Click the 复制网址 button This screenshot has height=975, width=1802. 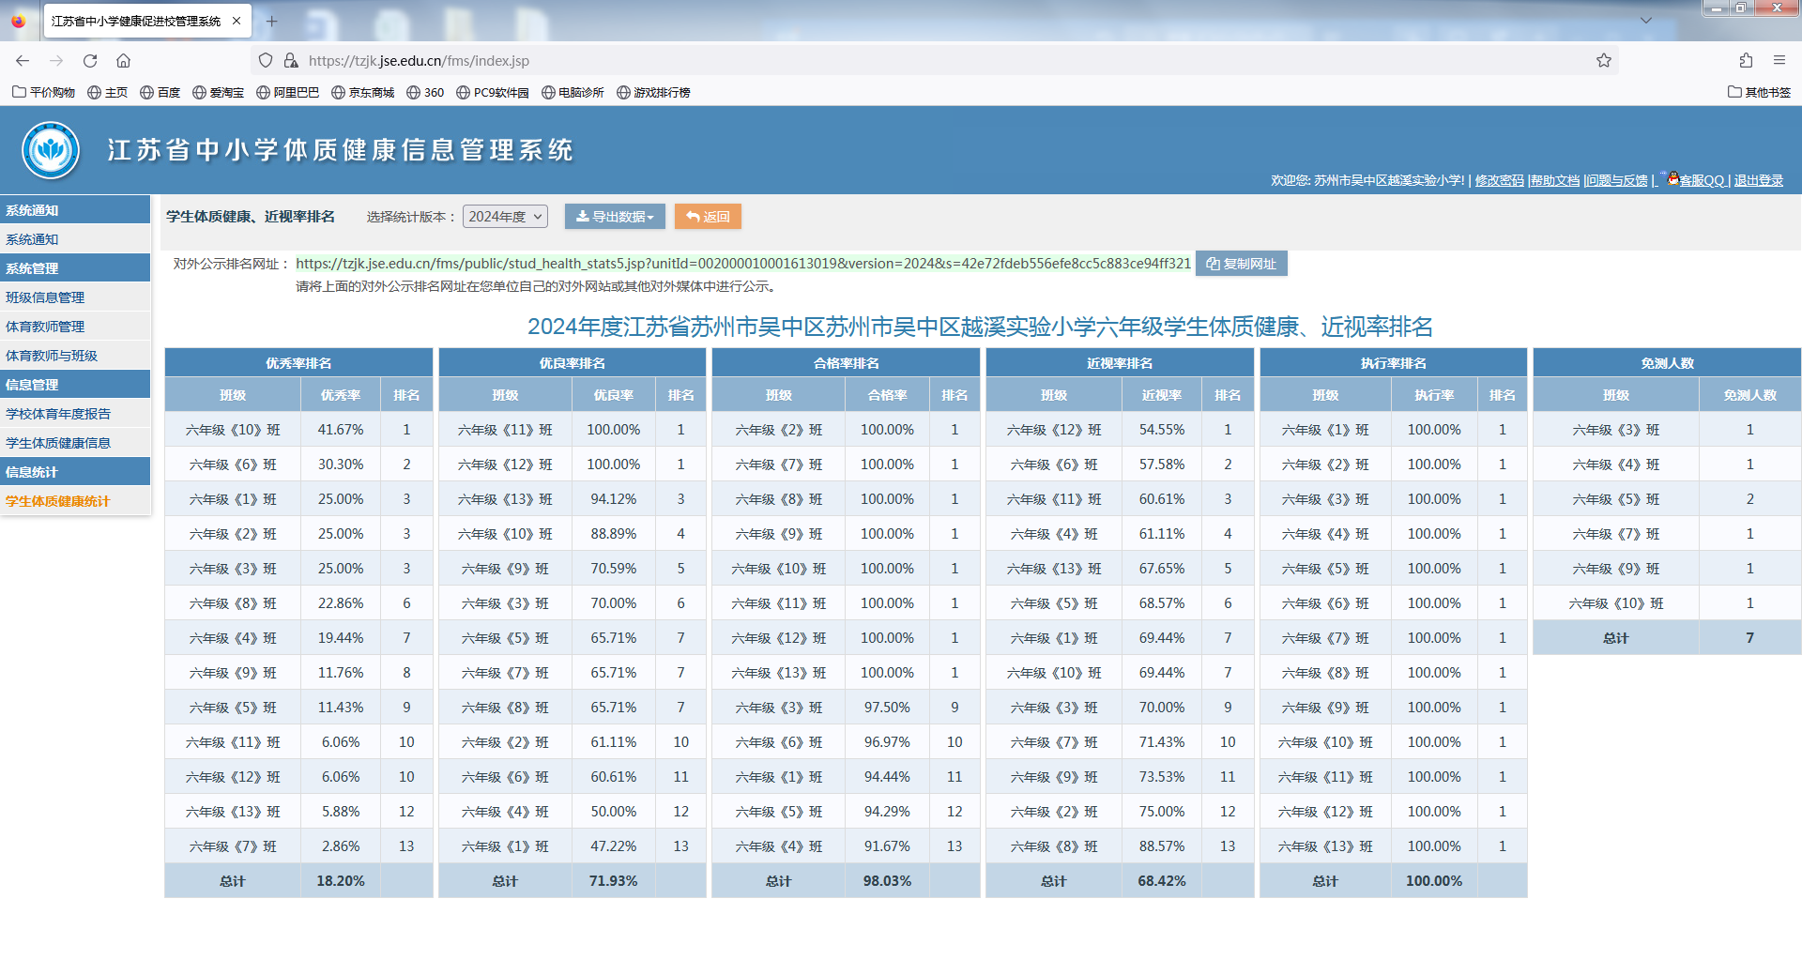[x=1241, y=264]
